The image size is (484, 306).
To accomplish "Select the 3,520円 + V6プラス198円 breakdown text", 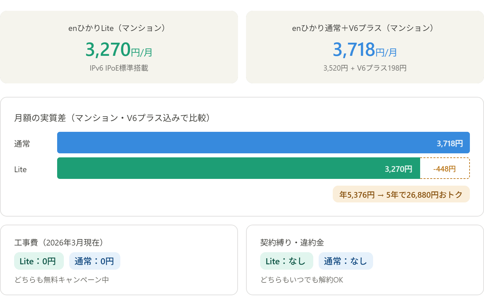I will (365, 68).
